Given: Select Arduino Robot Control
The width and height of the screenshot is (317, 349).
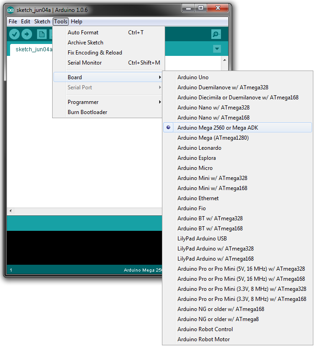Looking at the screenshot, I should click(237, 329).
